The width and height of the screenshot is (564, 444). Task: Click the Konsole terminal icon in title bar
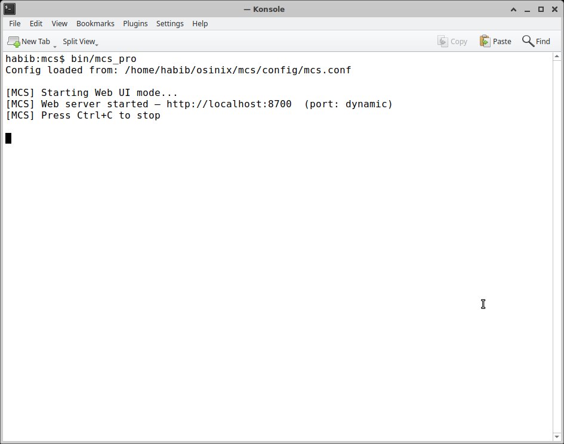tap(10, 9)
